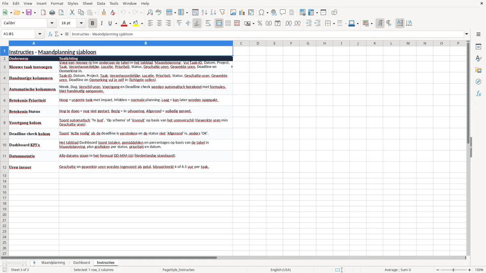Click Insert Comment icon
486x273 pixels.
point(283,13)
